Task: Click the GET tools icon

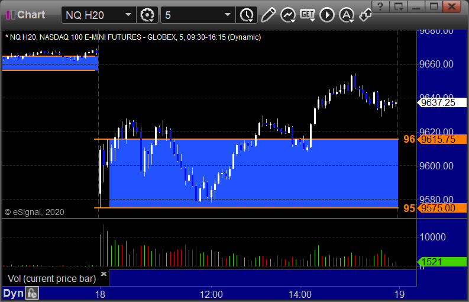Action: (308, 15)
